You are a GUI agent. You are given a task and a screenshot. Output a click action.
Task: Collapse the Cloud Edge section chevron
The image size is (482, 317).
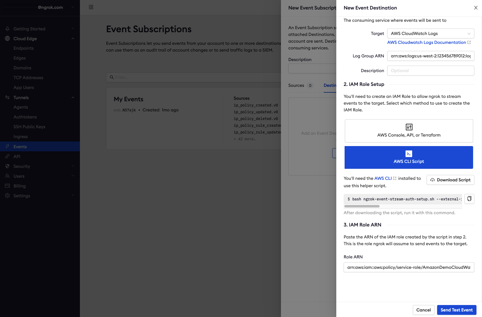click(73, 38)
